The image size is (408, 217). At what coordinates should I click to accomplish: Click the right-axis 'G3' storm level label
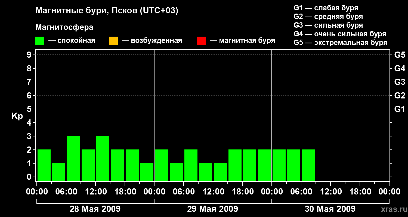(x=400, y=82)
